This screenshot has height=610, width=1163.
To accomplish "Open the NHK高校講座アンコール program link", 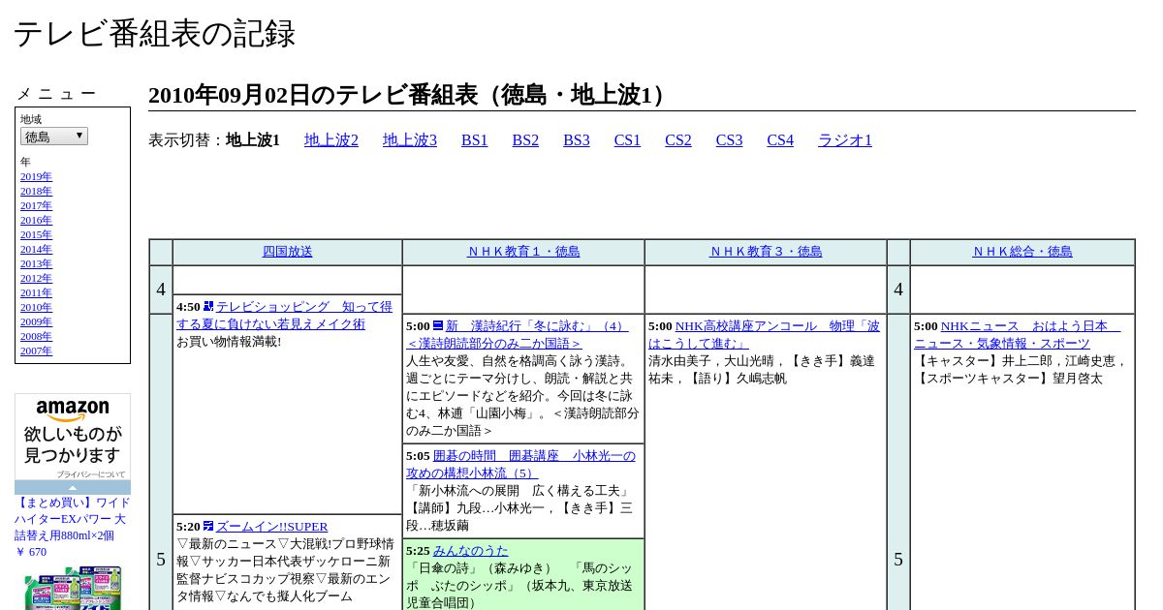I will pos(765,335).
